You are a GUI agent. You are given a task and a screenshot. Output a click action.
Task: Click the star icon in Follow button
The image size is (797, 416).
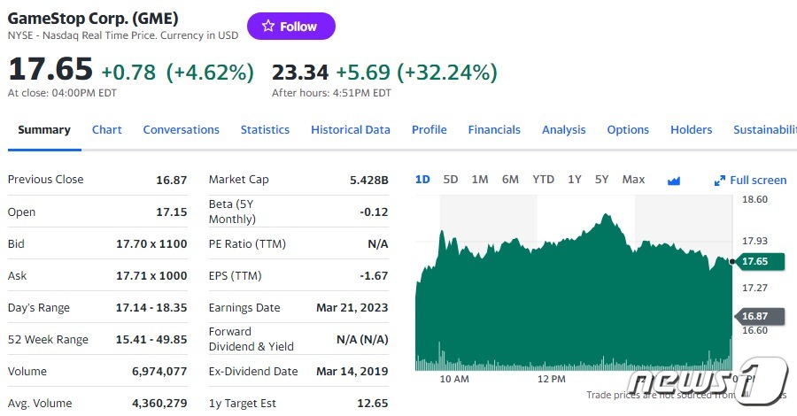coord(268,26)
